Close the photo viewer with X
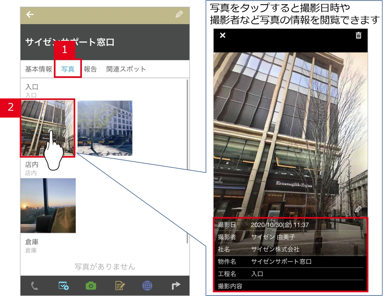 coord(223,35)
